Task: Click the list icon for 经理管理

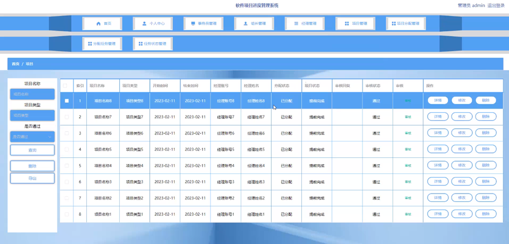Action: click(x=296, y=24)
